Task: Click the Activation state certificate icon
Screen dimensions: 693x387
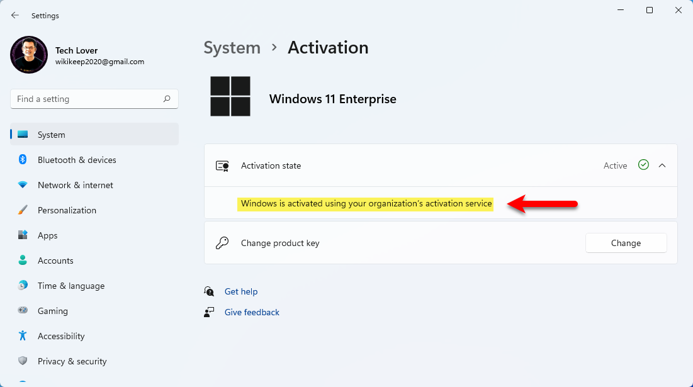Action: pyautogui.click(x=222, y=165)
